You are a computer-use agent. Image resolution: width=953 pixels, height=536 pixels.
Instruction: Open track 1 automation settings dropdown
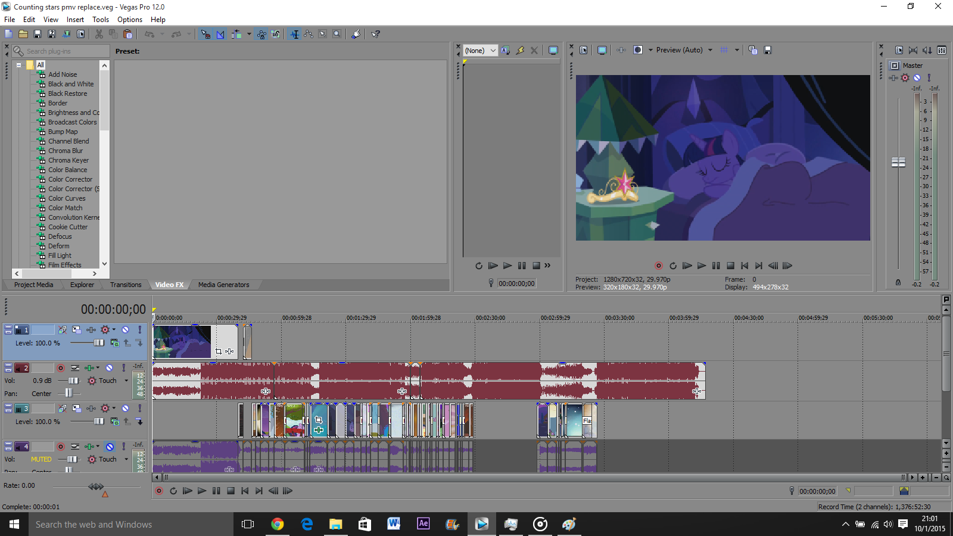[114, 329]
